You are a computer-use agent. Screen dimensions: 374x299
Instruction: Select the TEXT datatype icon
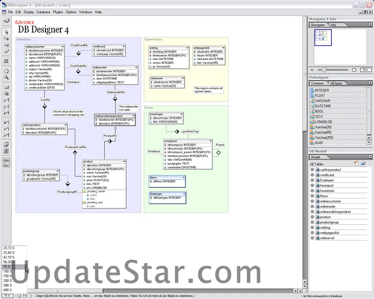click(x=312, y=116)
